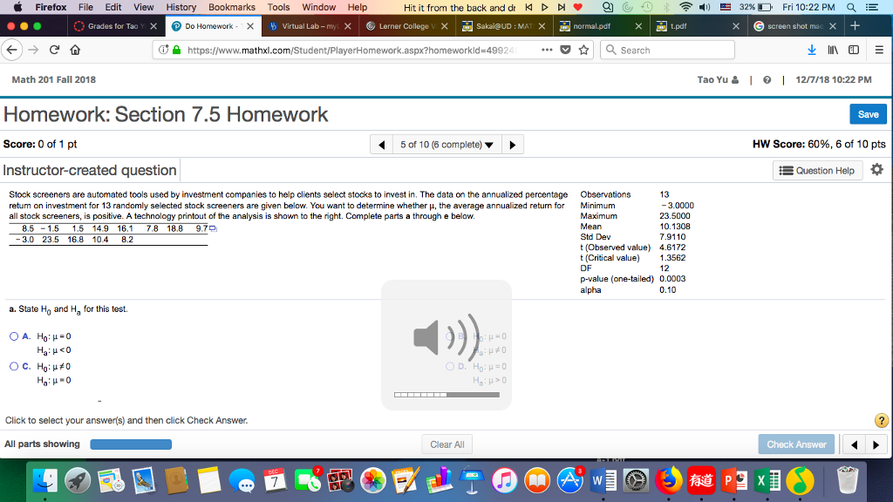The height and width of the screenshot is (502, 893).
Task: Open Microsoft Word in dock
Action: [x=603, y=480]
